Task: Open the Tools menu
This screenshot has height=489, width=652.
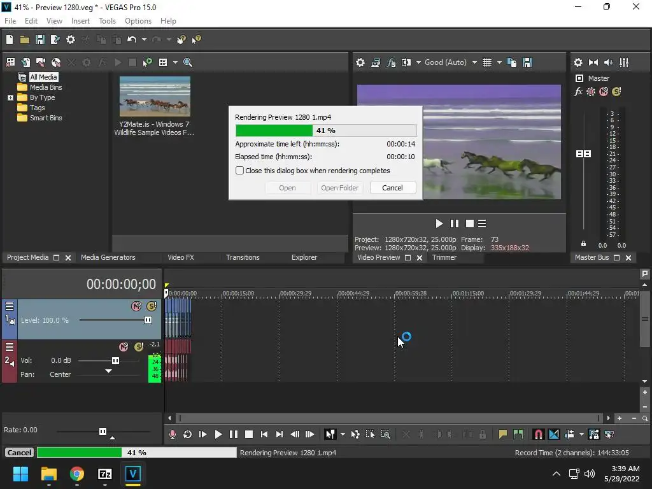Action: pos(107,21)
